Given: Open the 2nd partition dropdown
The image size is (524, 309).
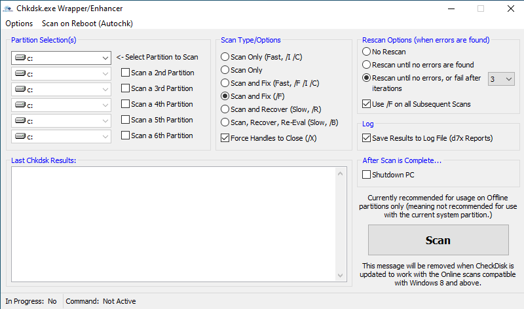Looking at the screenshot, I should point(61,74).
